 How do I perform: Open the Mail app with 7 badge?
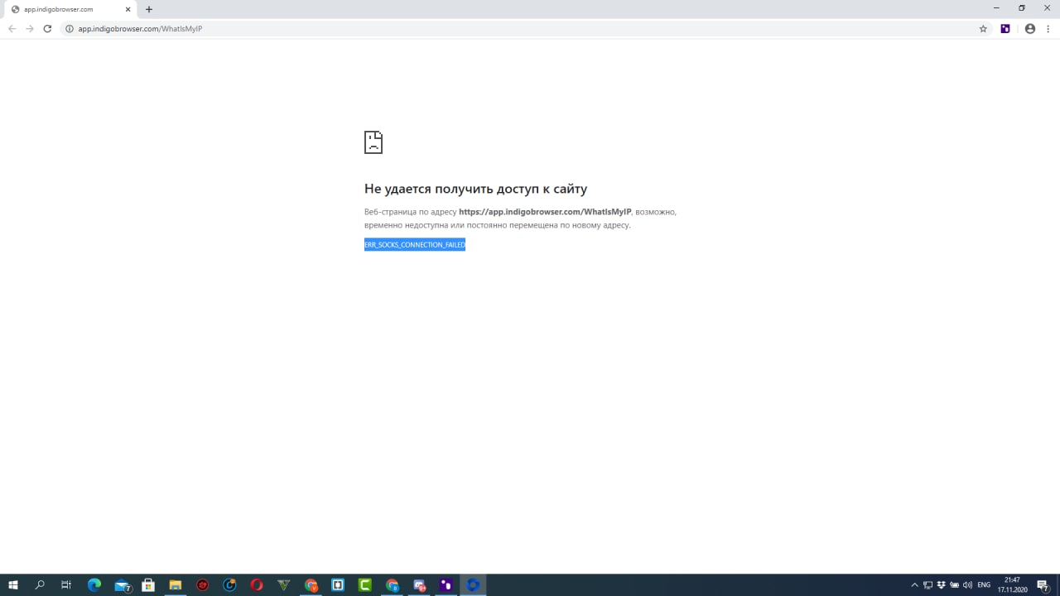coord(122,585)
